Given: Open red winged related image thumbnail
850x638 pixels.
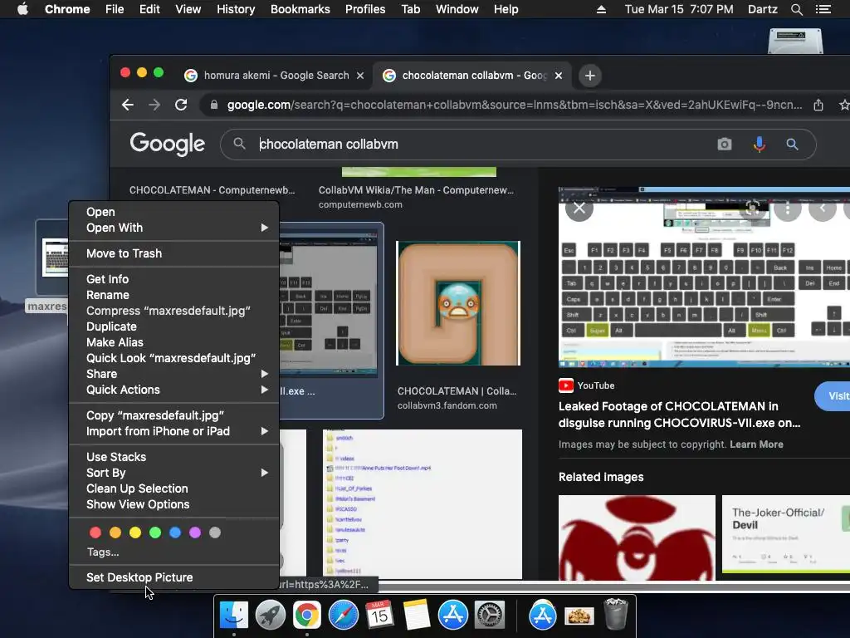Looking at the screenshot, I should click(x=637, y=537).
